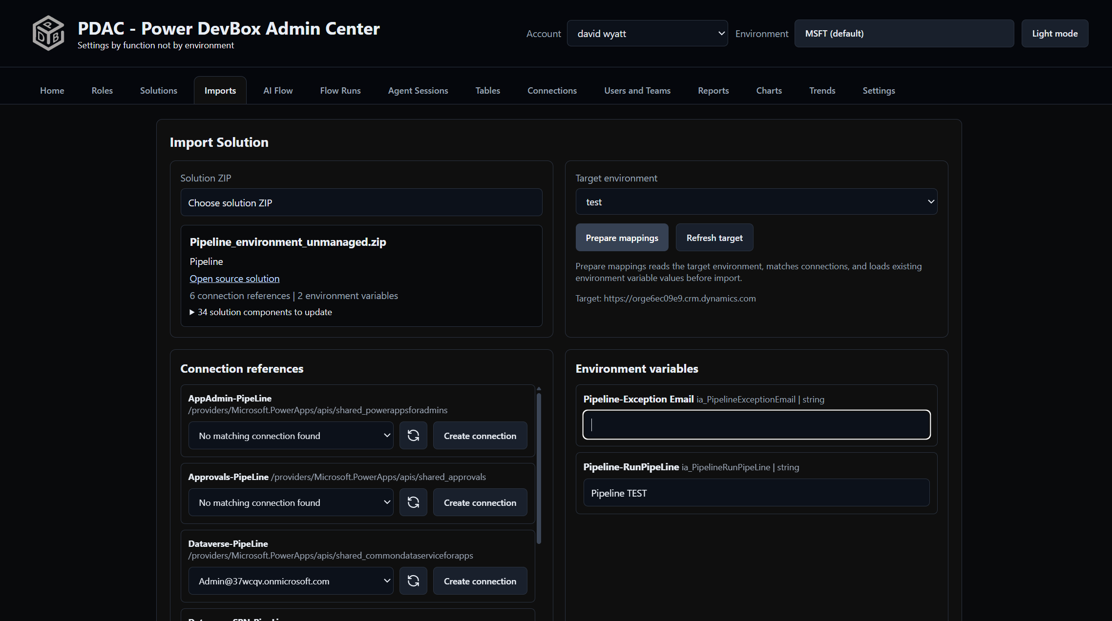Switch to Flow Runs tab
The width and height of the screenshot is (1112, 621).
pos(340,90)
